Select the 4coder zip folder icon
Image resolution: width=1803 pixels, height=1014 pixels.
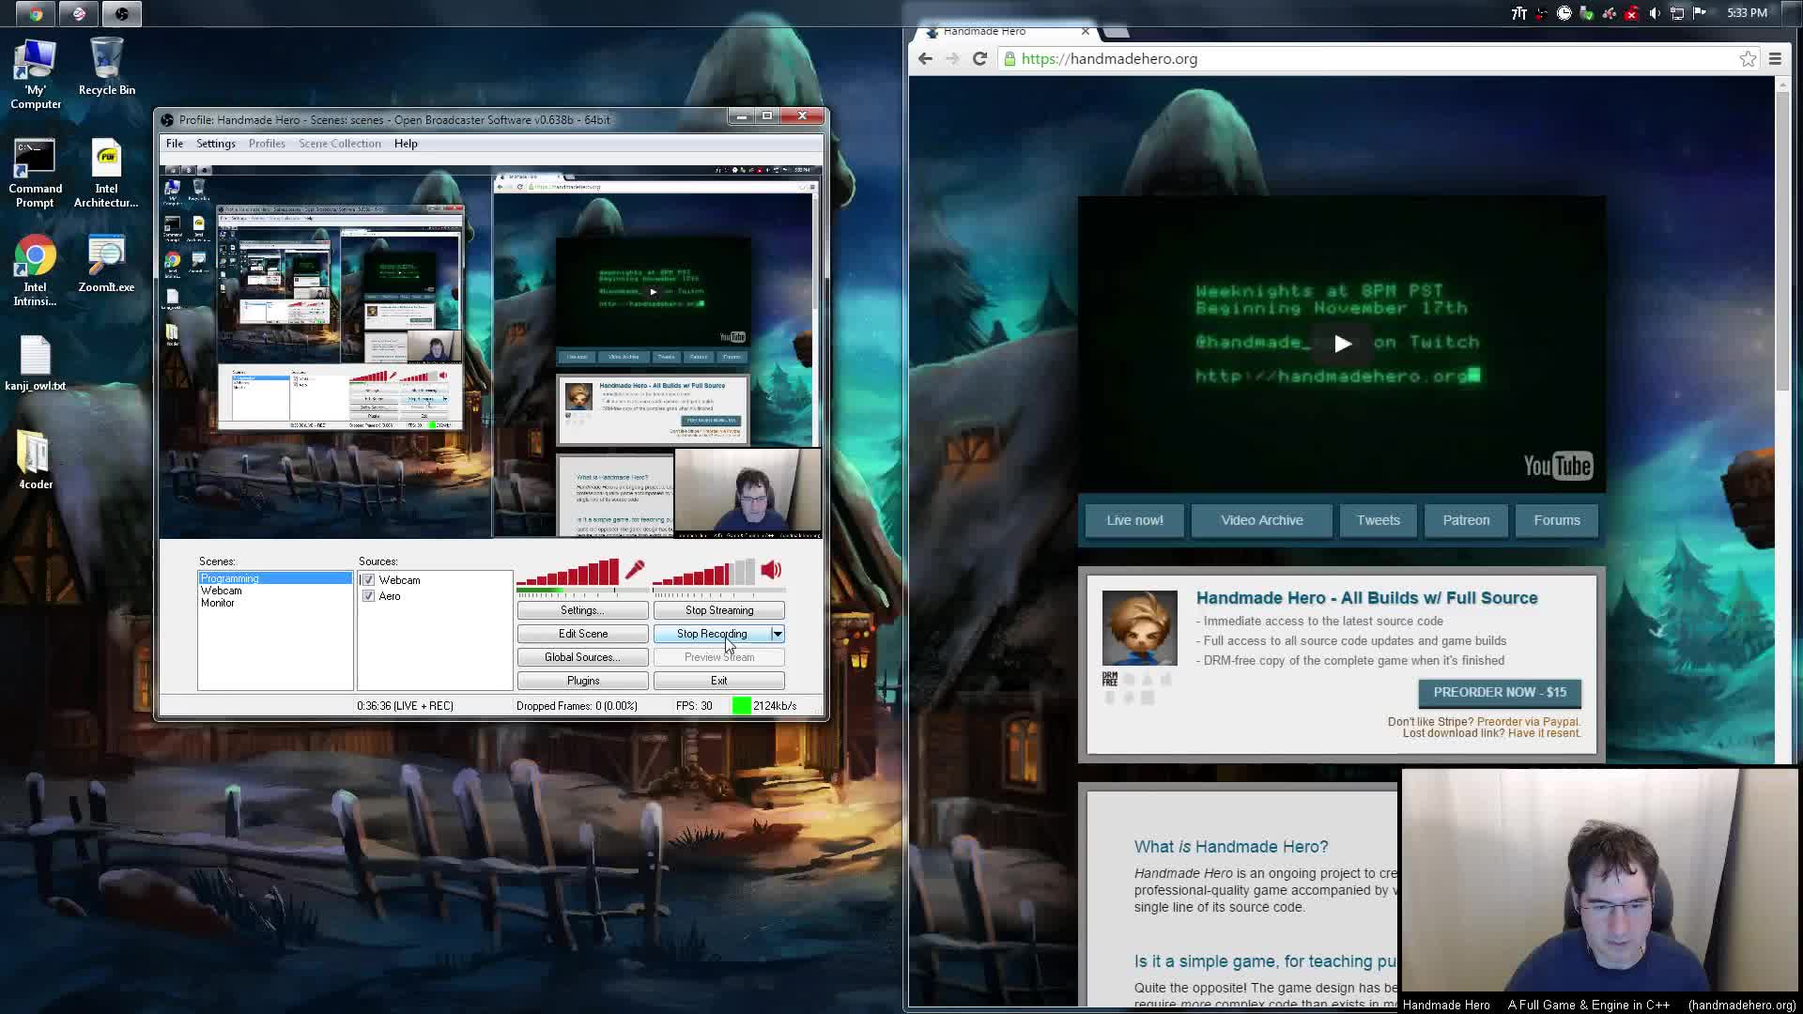(35, 461)
